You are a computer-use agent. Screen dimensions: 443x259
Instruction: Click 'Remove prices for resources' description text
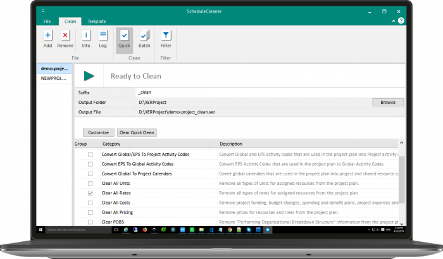(x=278, y=212)
